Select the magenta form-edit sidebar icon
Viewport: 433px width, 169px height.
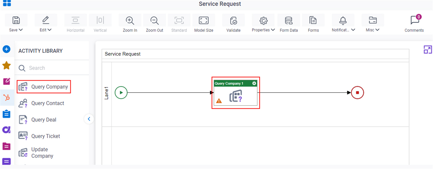click(x=6, y=81)
